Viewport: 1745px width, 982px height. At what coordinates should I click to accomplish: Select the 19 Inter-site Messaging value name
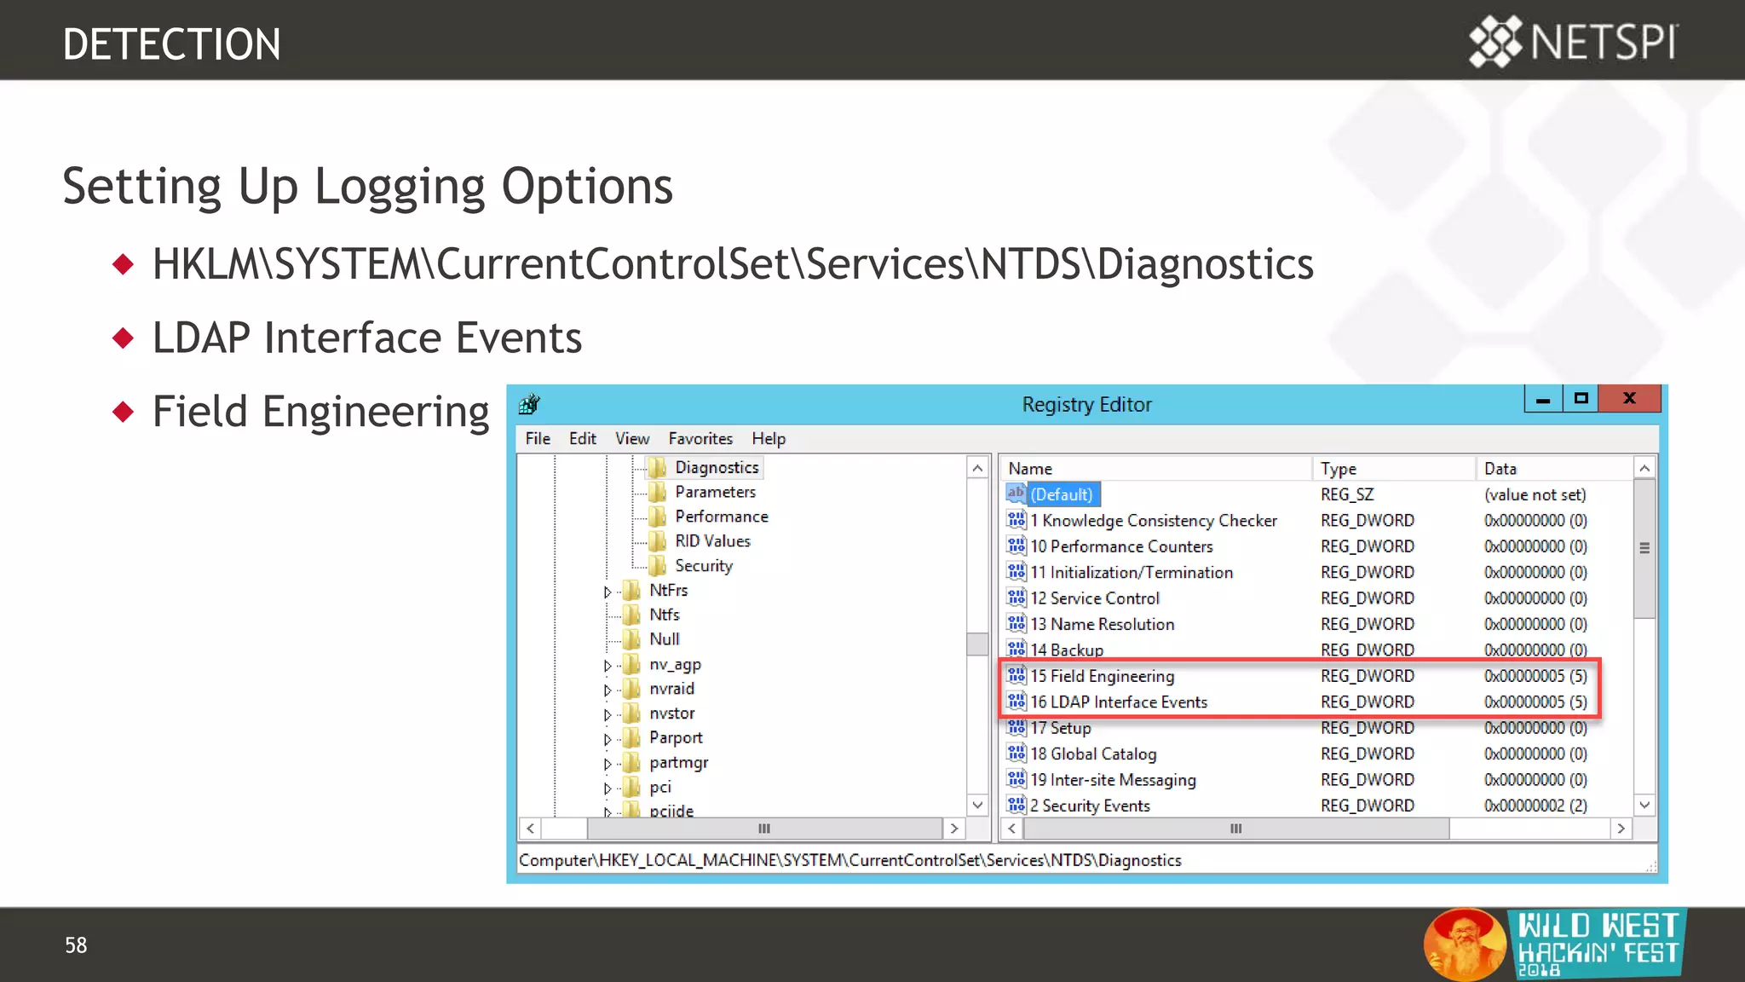click(x=1113, y=780)
